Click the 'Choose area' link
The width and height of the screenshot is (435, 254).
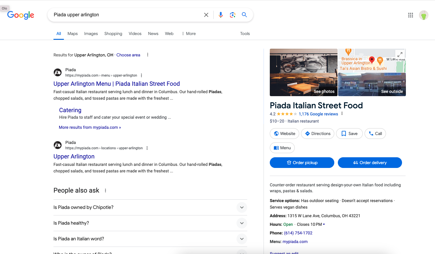click(128, 55)
